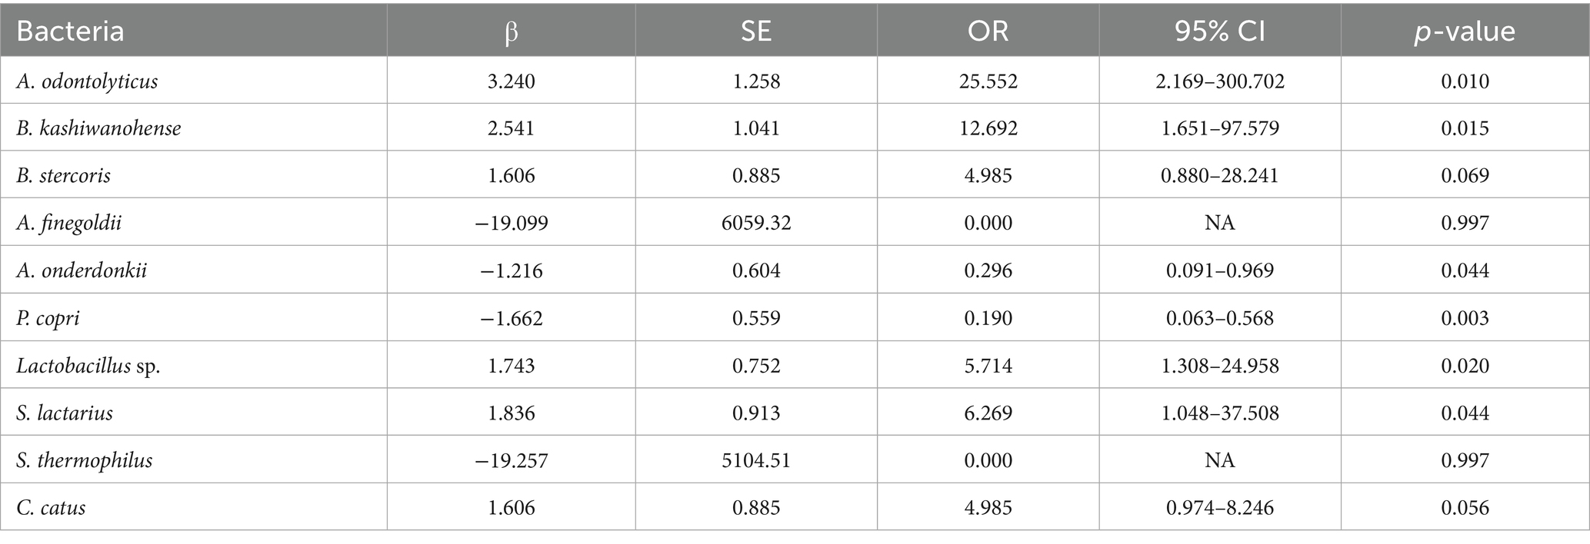Screen dimensions: 1590x544
Task: Click the OR column header
Action: 988,32
